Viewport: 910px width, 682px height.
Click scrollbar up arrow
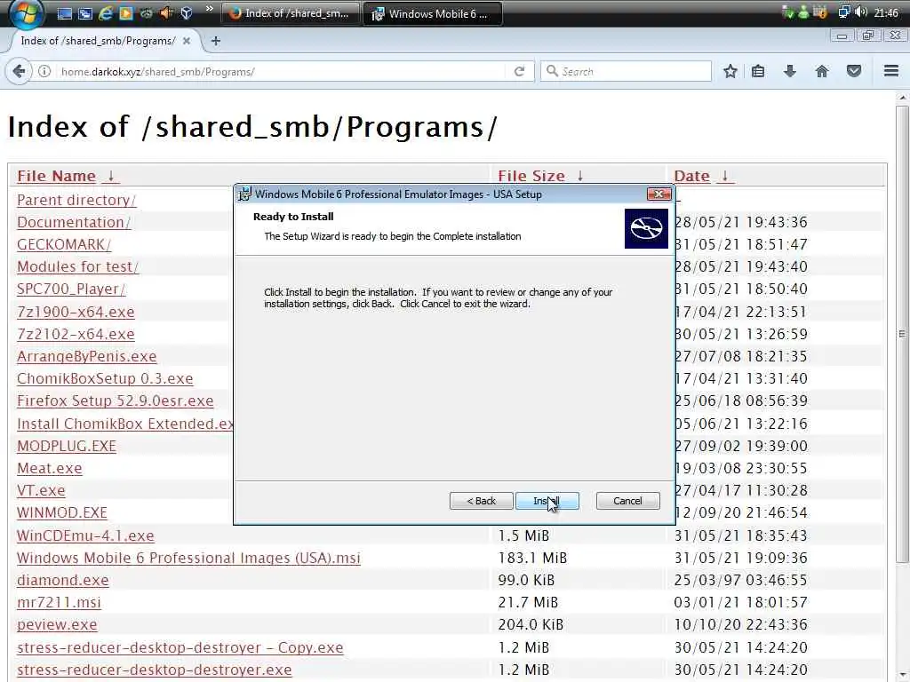(x=902, y=98)
